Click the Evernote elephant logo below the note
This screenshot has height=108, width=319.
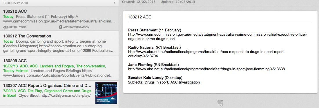pyautogui.click(x=220, y=103)
